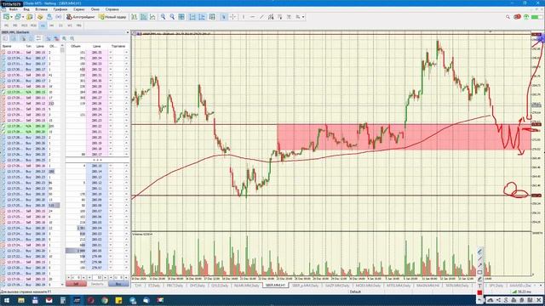545x306 pixels.
Task: Open the new chart dropdown arrow
Action: click(x=11, y=17)
